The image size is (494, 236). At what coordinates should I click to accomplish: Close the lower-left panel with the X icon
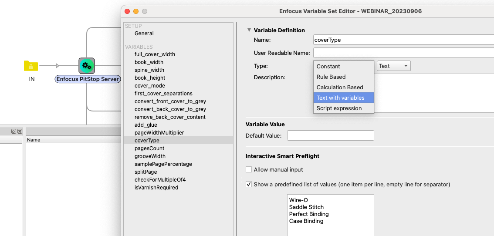coord(20,131)
